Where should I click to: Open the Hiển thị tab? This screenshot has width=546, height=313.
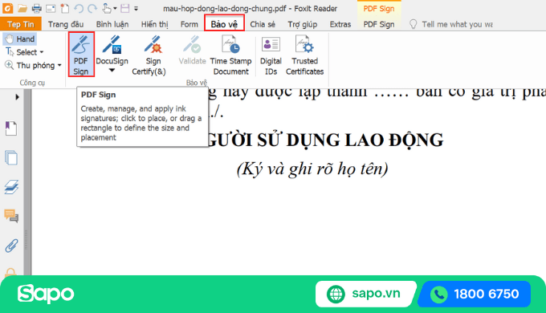pyautogui.click(x=155, y=24)
